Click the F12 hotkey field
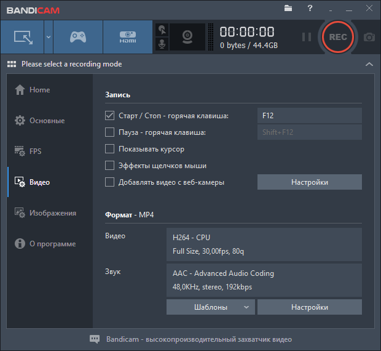381x351 pixels. point(309,116)
